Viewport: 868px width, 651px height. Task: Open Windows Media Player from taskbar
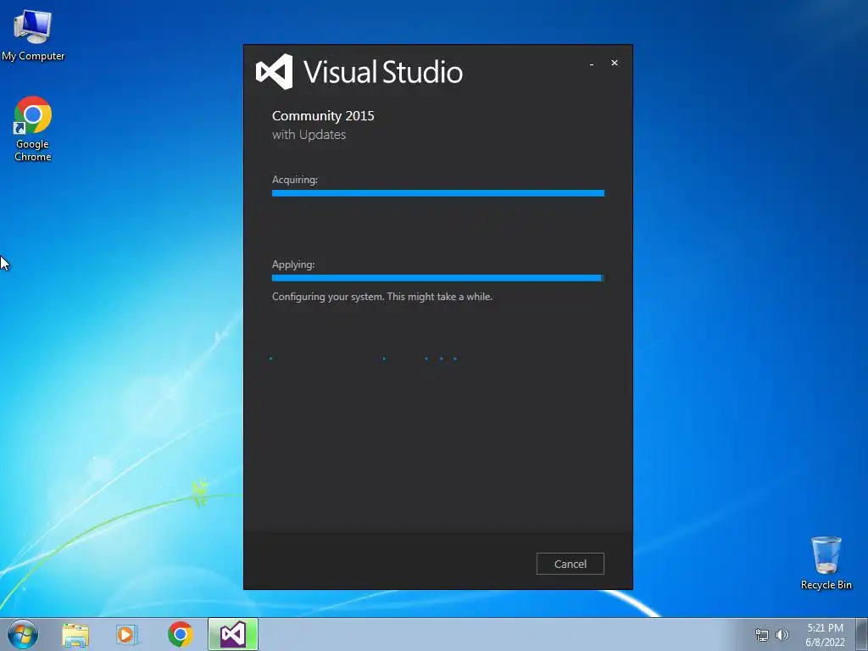(x=127, y=634)
